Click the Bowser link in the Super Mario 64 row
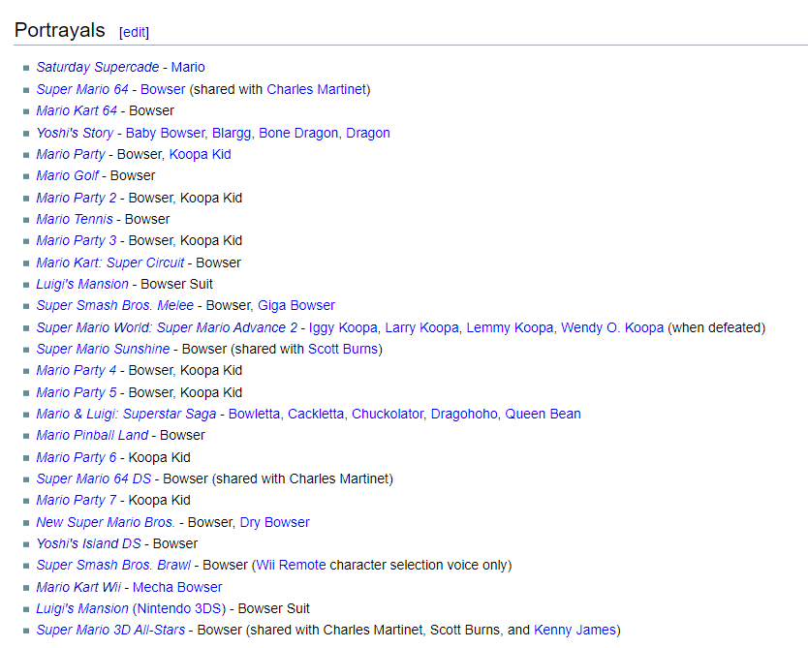 [x=163, y=90]
